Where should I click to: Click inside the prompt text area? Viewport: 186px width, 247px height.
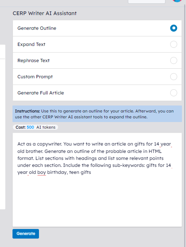coord(97,180)
